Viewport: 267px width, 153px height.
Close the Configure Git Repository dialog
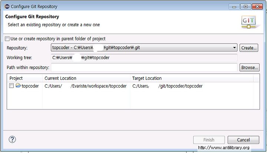pyautogui.click(x=257, y=7)
